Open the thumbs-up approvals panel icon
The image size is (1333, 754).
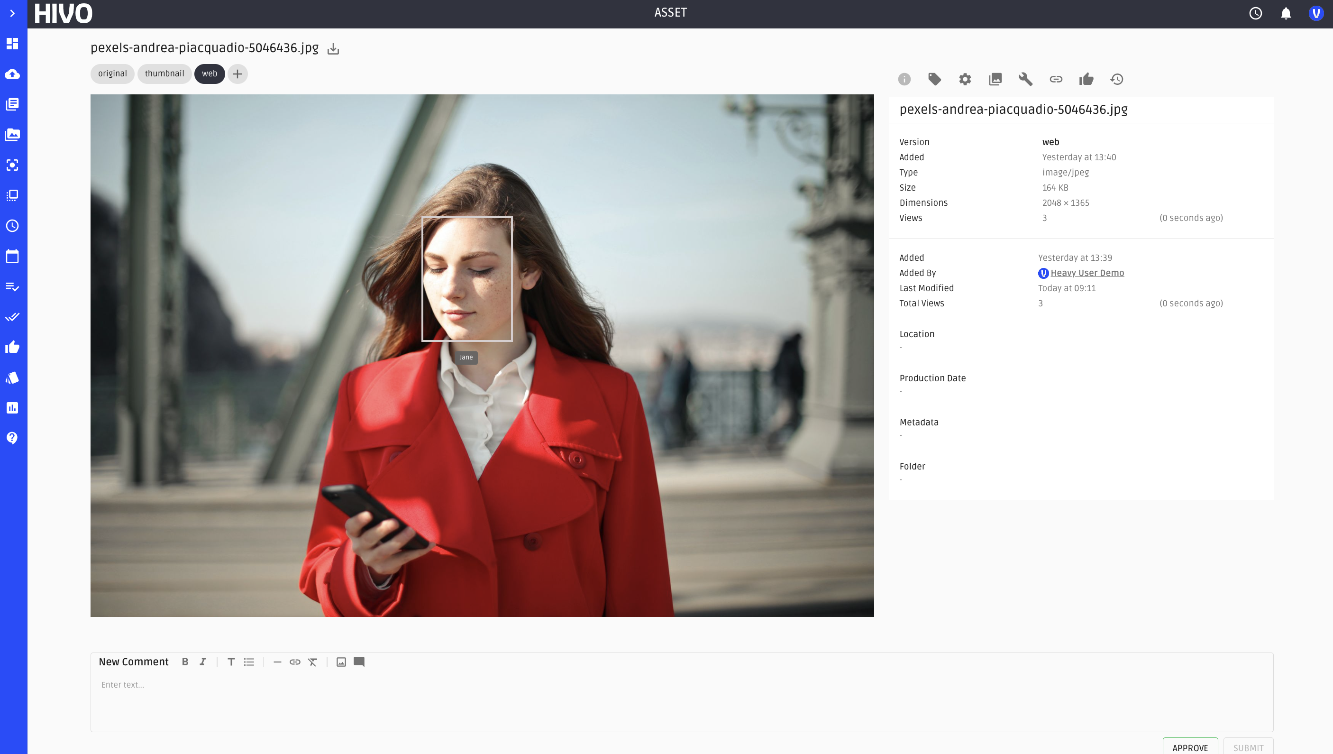coord(1086,79)
